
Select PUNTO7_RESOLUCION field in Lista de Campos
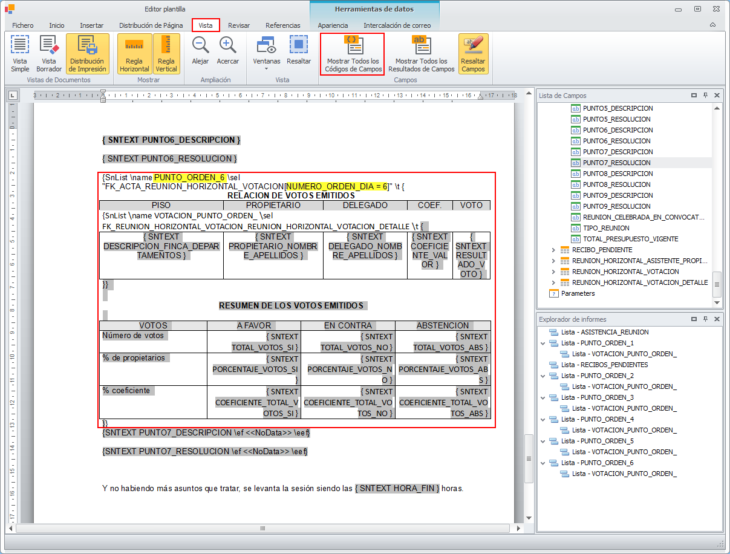[x=616, y=163]
